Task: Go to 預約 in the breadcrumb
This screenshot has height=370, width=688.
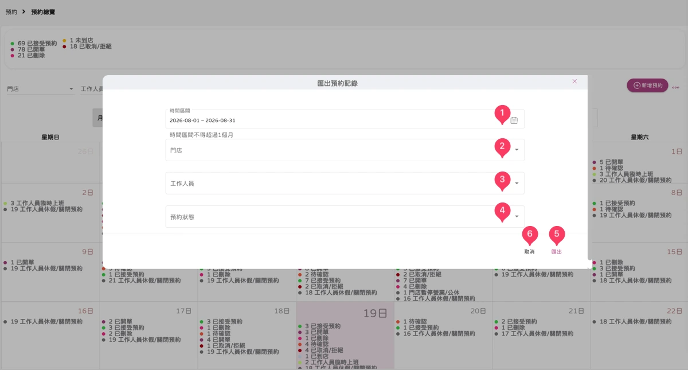Action: tap(11, 12)
